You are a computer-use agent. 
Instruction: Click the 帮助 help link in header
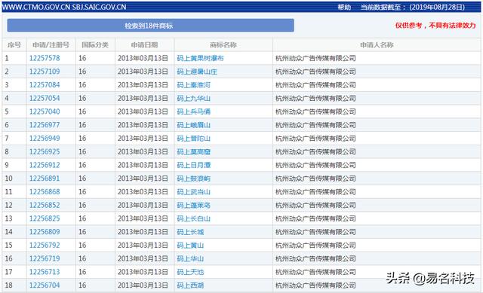tap(344, 7)
